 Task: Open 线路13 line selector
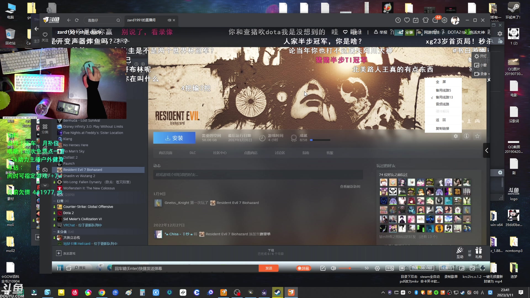click(446, 268)
